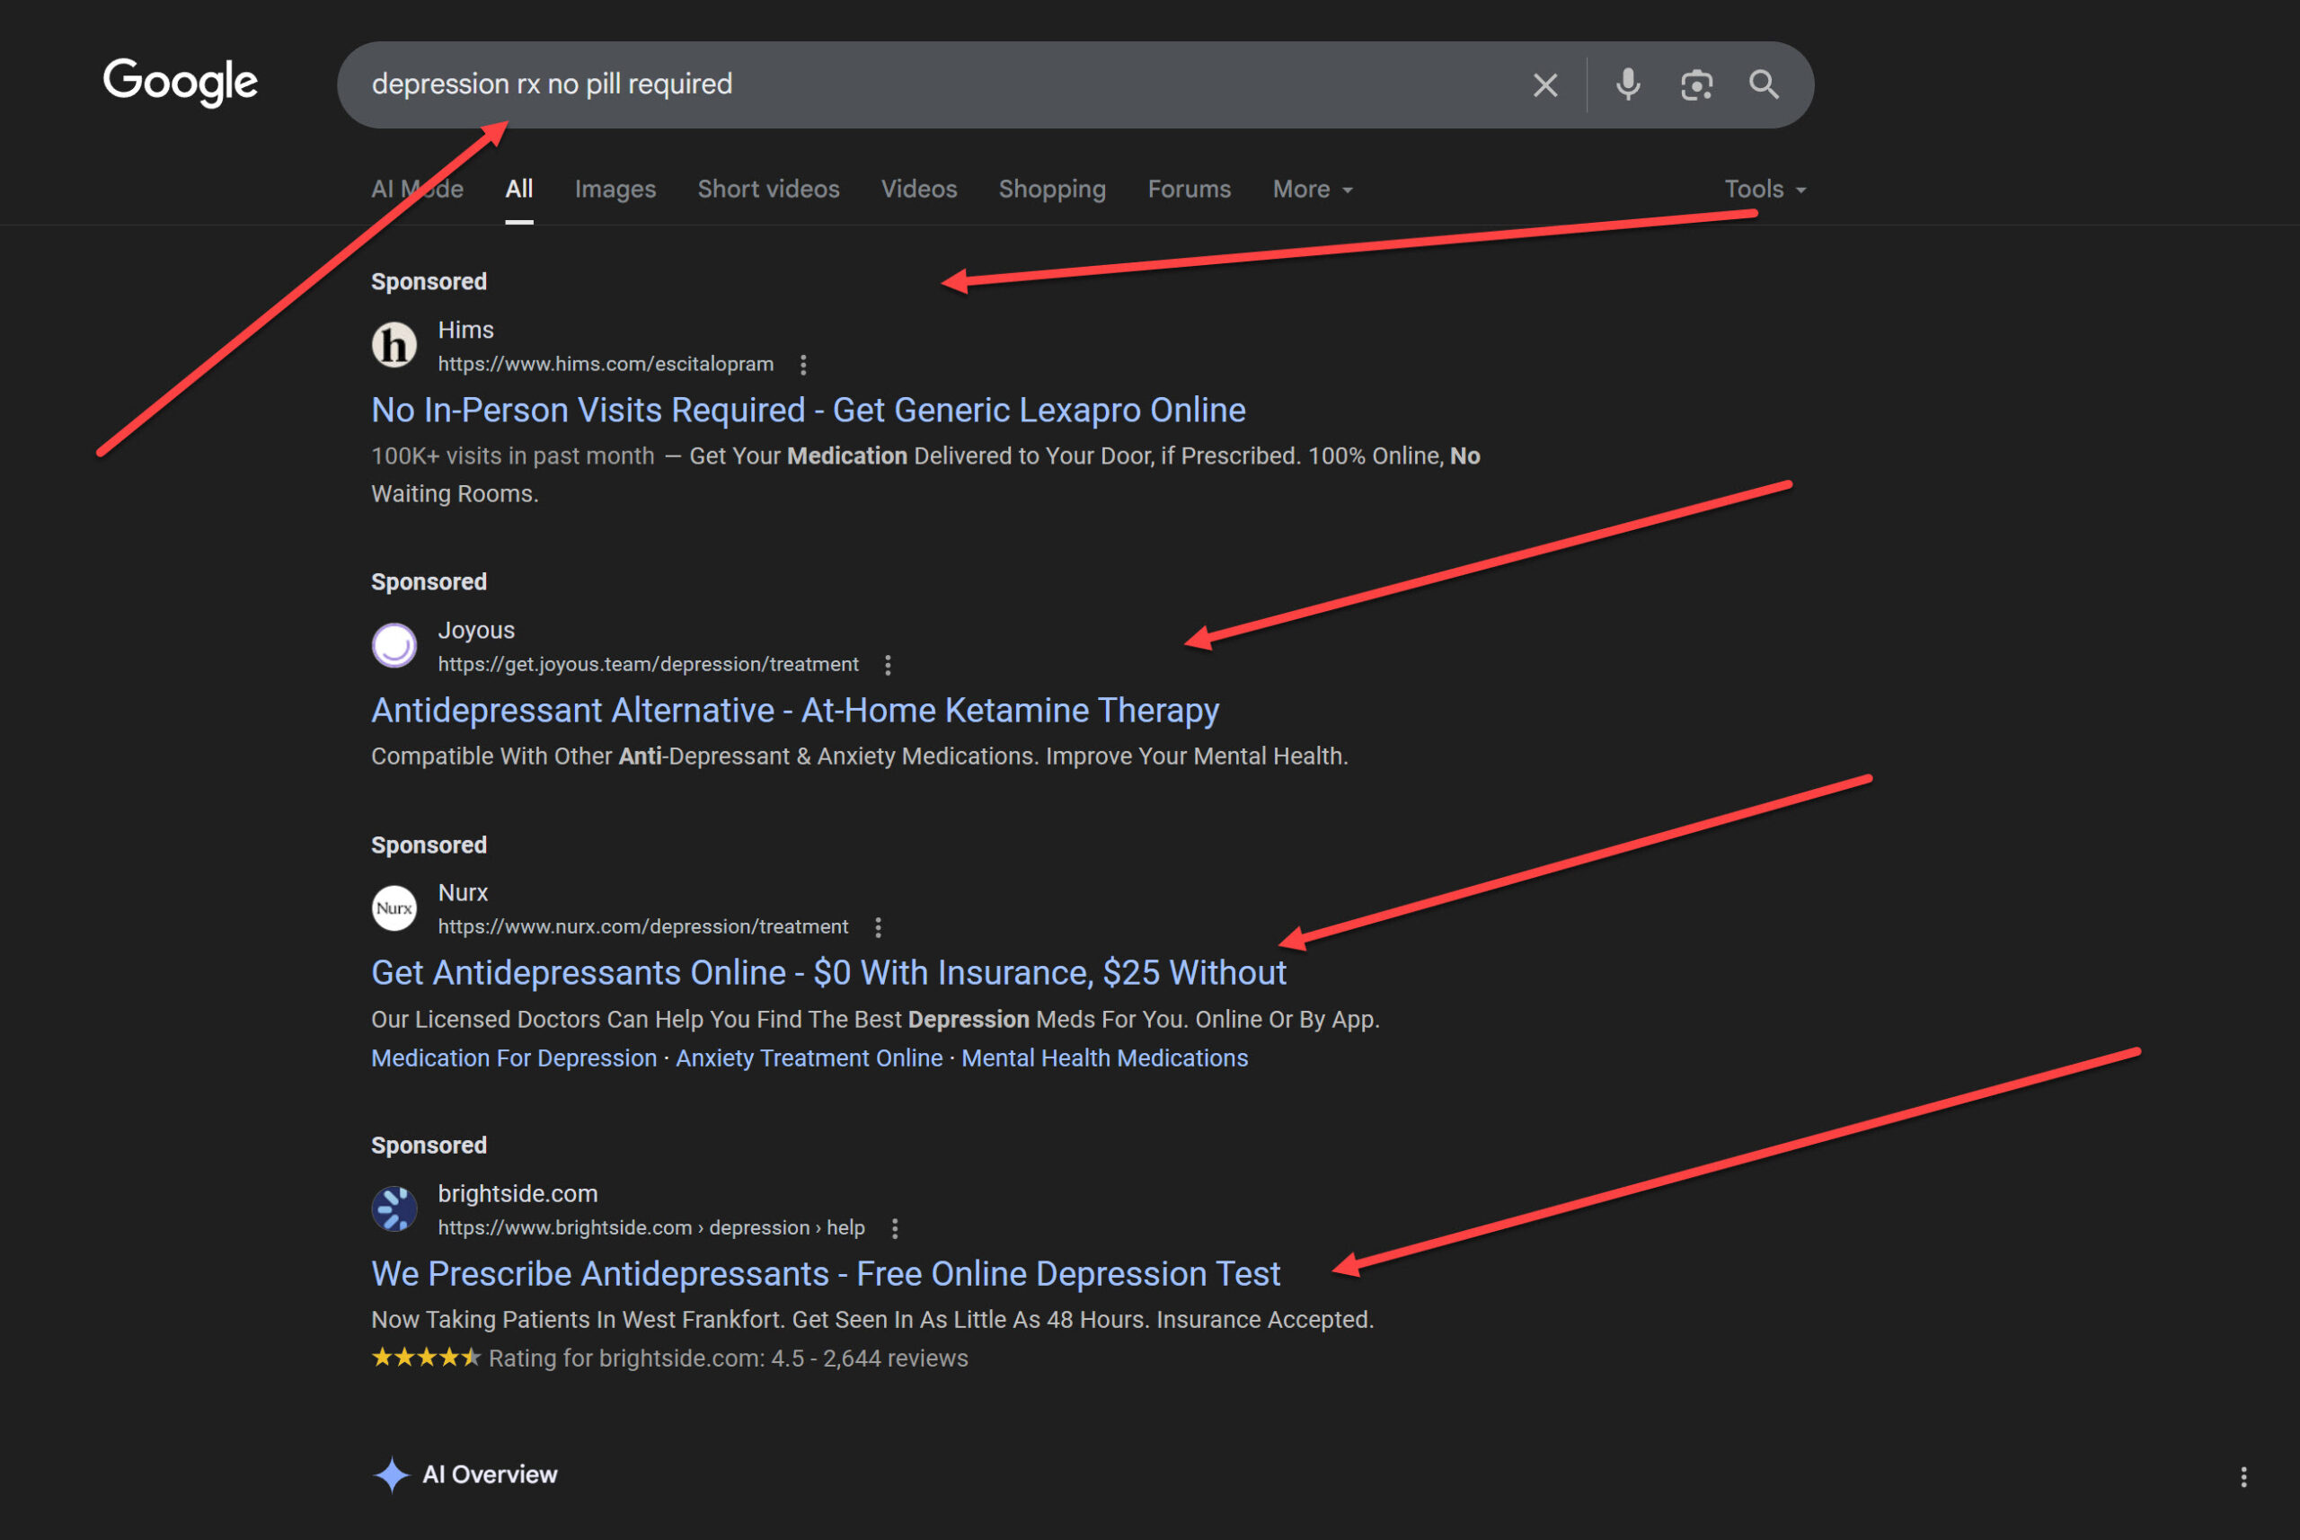Open the three-dot menu for the Joyous ad
The width and height of the screenshot is (2300, 1540).
pos(888,666)
